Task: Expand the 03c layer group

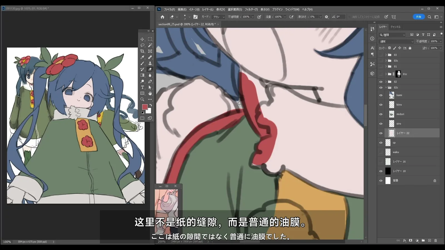Action: coord(386,61)
